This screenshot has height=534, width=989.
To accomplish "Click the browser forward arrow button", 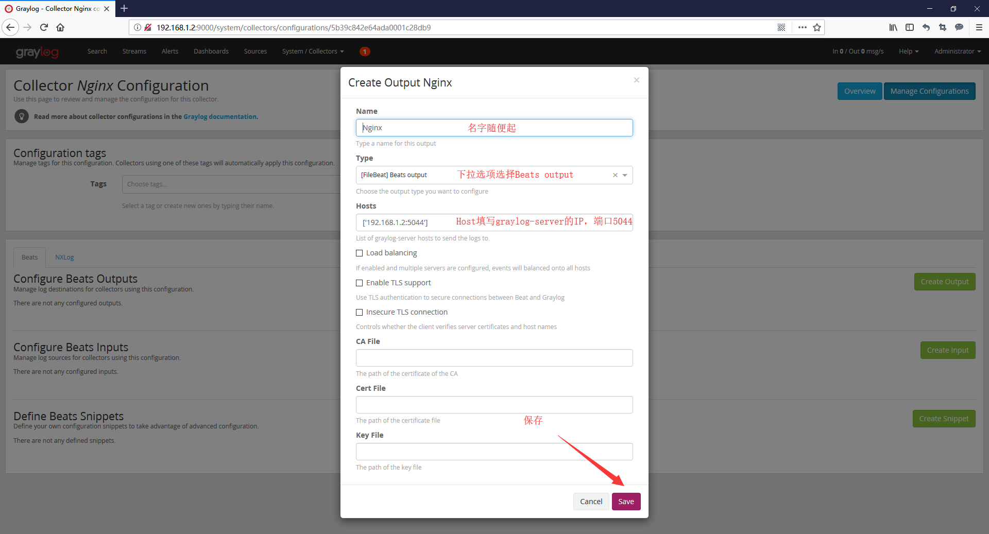I will 28,27.
